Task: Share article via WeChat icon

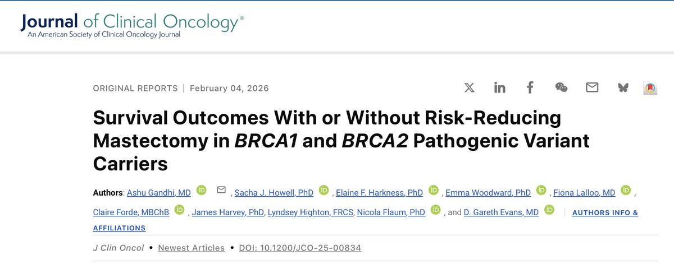Action: point(561,87)
